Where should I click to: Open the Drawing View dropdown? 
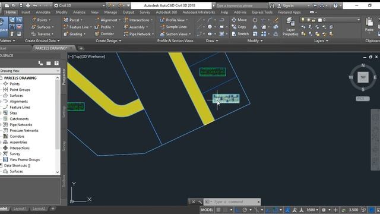coord(30,71)
